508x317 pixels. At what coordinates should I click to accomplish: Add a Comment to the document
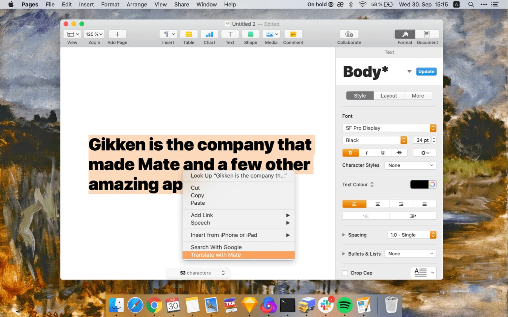point(293,34)
